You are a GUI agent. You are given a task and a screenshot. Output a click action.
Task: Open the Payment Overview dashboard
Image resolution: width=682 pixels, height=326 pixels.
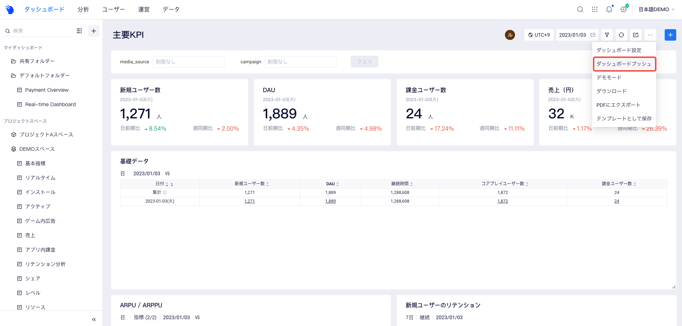(47, 90)
